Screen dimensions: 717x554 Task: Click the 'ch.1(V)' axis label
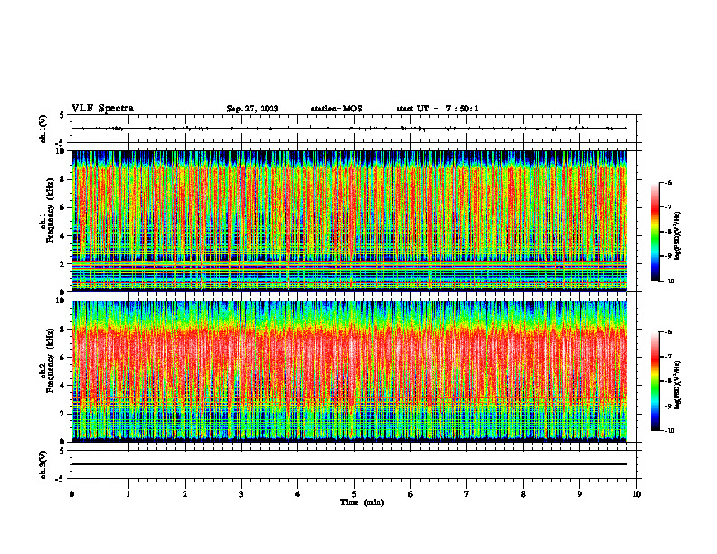pyautogui.click(x=43, y=129)
